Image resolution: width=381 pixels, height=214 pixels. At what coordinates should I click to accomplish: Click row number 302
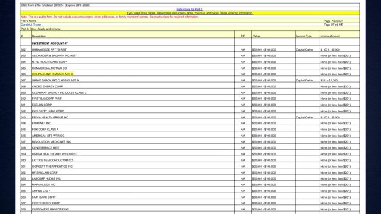pos(23,49)
